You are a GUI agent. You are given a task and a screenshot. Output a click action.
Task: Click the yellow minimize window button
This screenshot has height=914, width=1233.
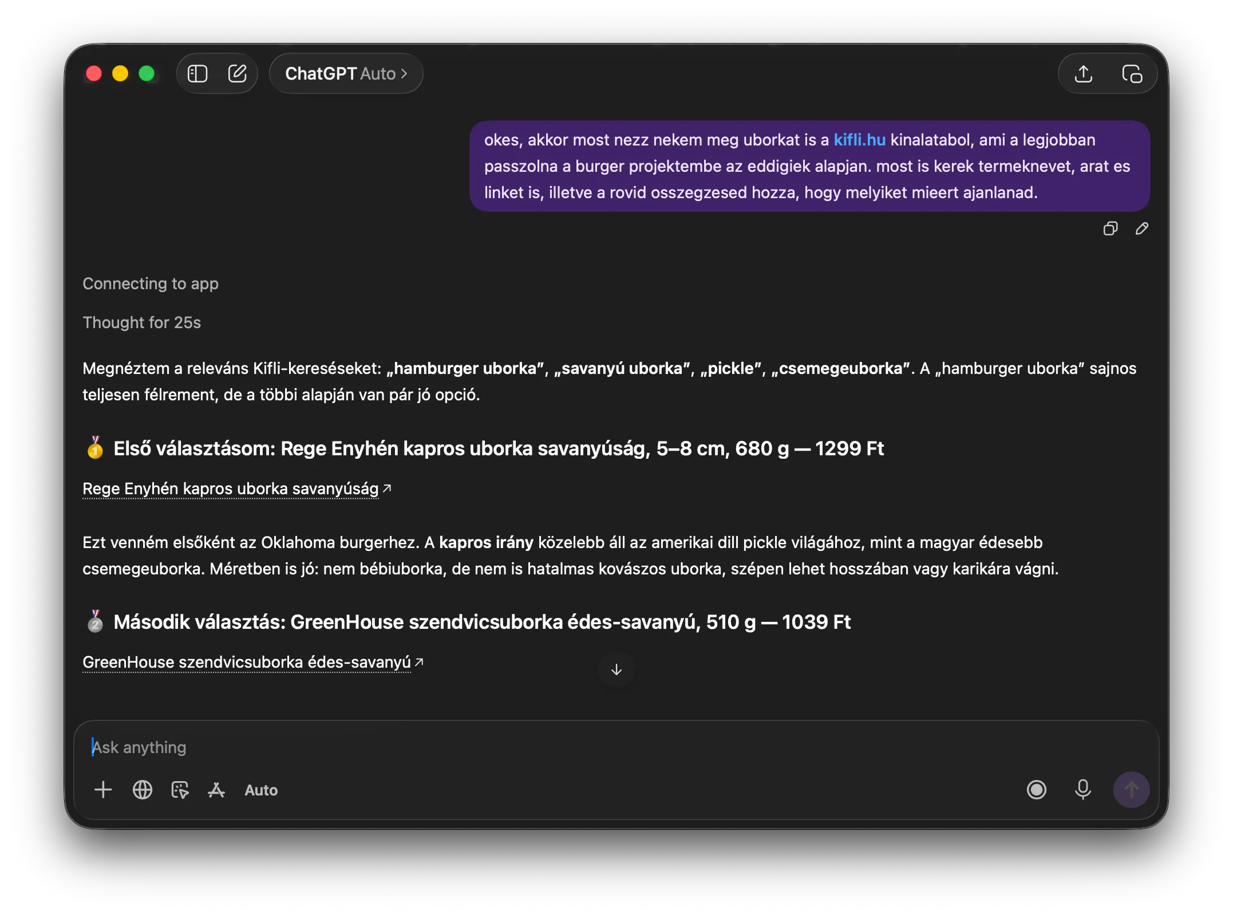pos(120,73)
